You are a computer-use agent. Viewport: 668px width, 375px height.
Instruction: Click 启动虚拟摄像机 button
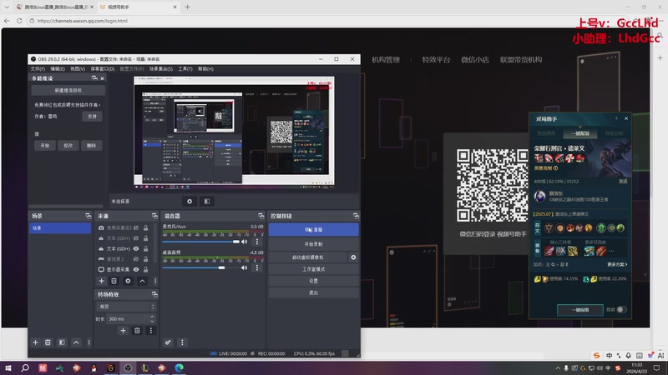[308, 257]
